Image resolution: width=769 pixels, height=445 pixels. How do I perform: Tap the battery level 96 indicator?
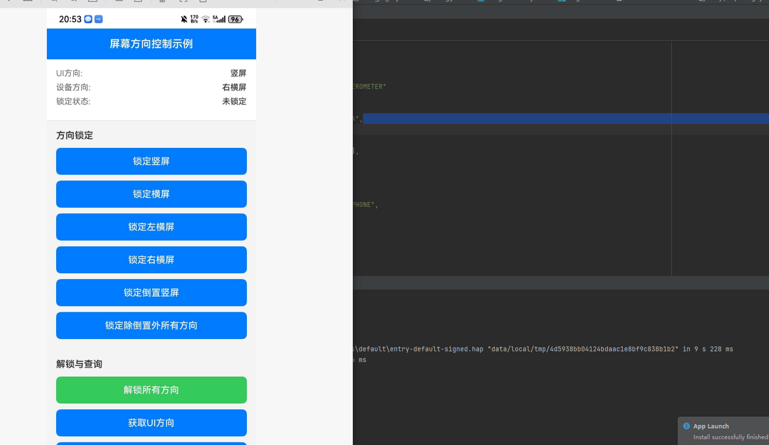[x=236, y=20]
